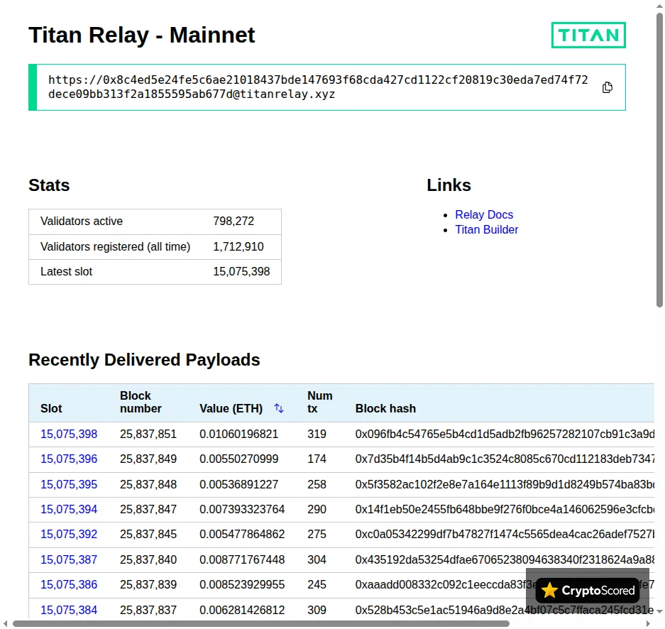Viewport: 665px width, 629px height.
Task: Click block hash starting 0x096fb4c54765
Action: [x=505, y=434]
